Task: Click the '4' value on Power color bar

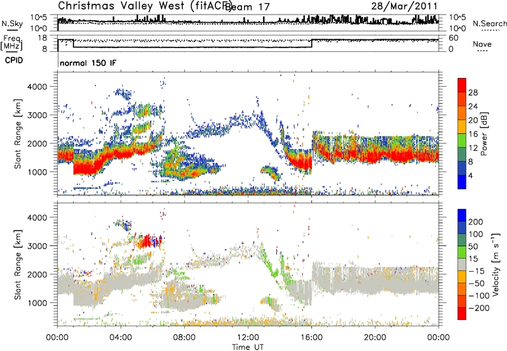Action: pyautogui.click(x=471, y=175)
